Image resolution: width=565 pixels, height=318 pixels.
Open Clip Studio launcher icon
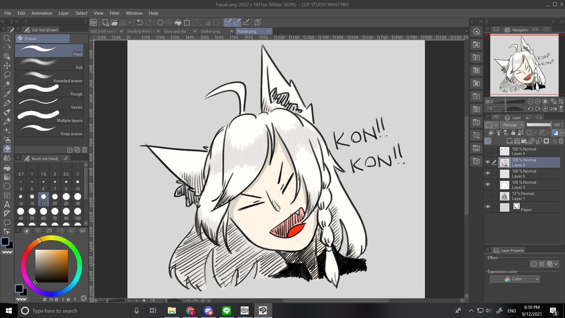click(93, 22)
